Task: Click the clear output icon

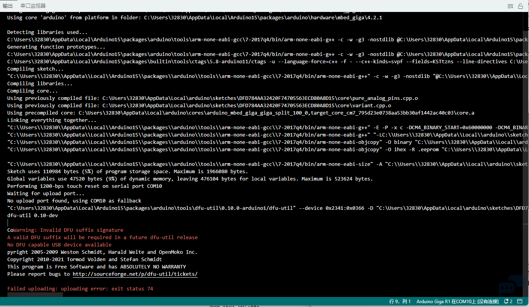Action: 510,6
